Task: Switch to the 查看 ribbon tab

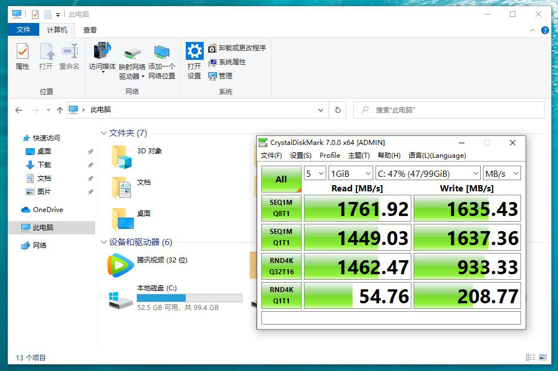Action: (x=90, y=30)
